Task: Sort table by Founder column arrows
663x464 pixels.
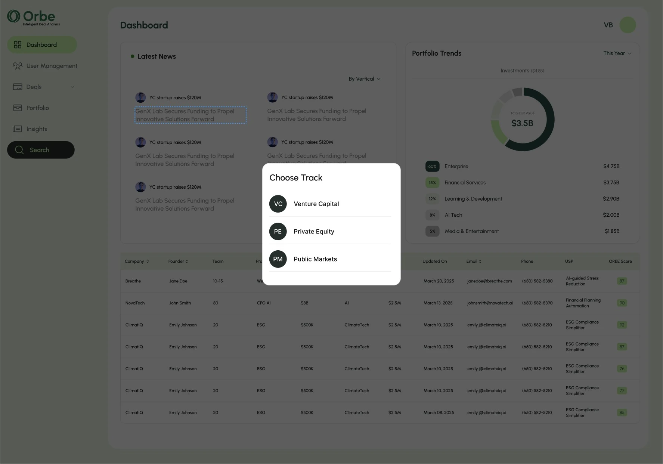Action: pyautogui.click(x=187, y=262)
